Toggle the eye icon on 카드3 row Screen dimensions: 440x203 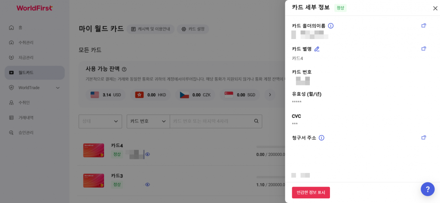click(148, 185)
